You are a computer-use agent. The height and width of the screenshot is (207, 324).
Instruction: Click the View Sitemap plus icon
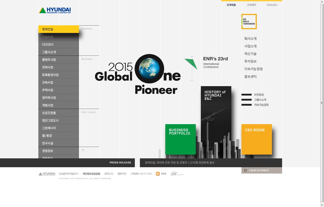click(x=245, y=171)
